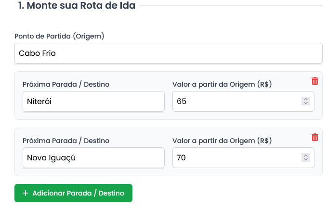Click the fare field showing 65
Image resolution: width=327 pixels, height=209 pixels.
tap(236, 101)
